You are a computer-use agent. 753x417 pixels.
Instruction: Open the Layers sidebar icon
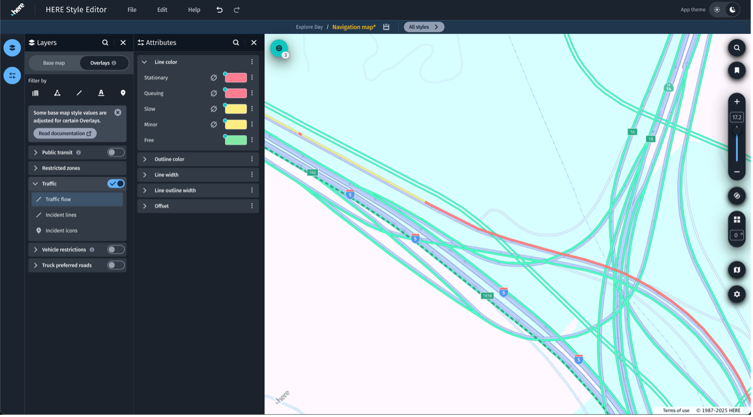tap(12, 48)
